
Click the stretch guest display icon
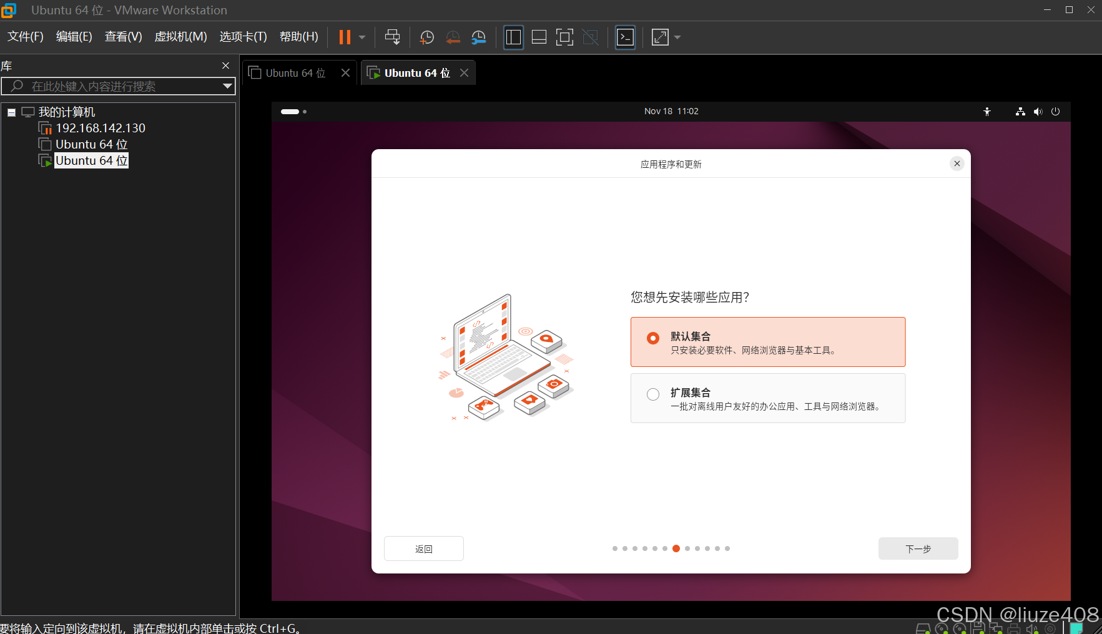(x=660, y=37)
